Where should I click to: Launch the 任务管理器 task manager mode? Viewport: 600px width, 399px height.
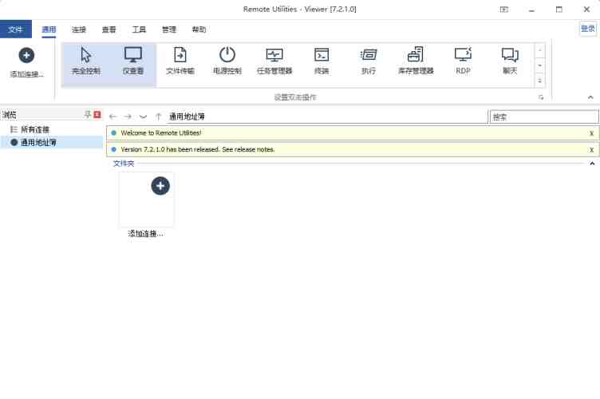click(x=274, y=61)
